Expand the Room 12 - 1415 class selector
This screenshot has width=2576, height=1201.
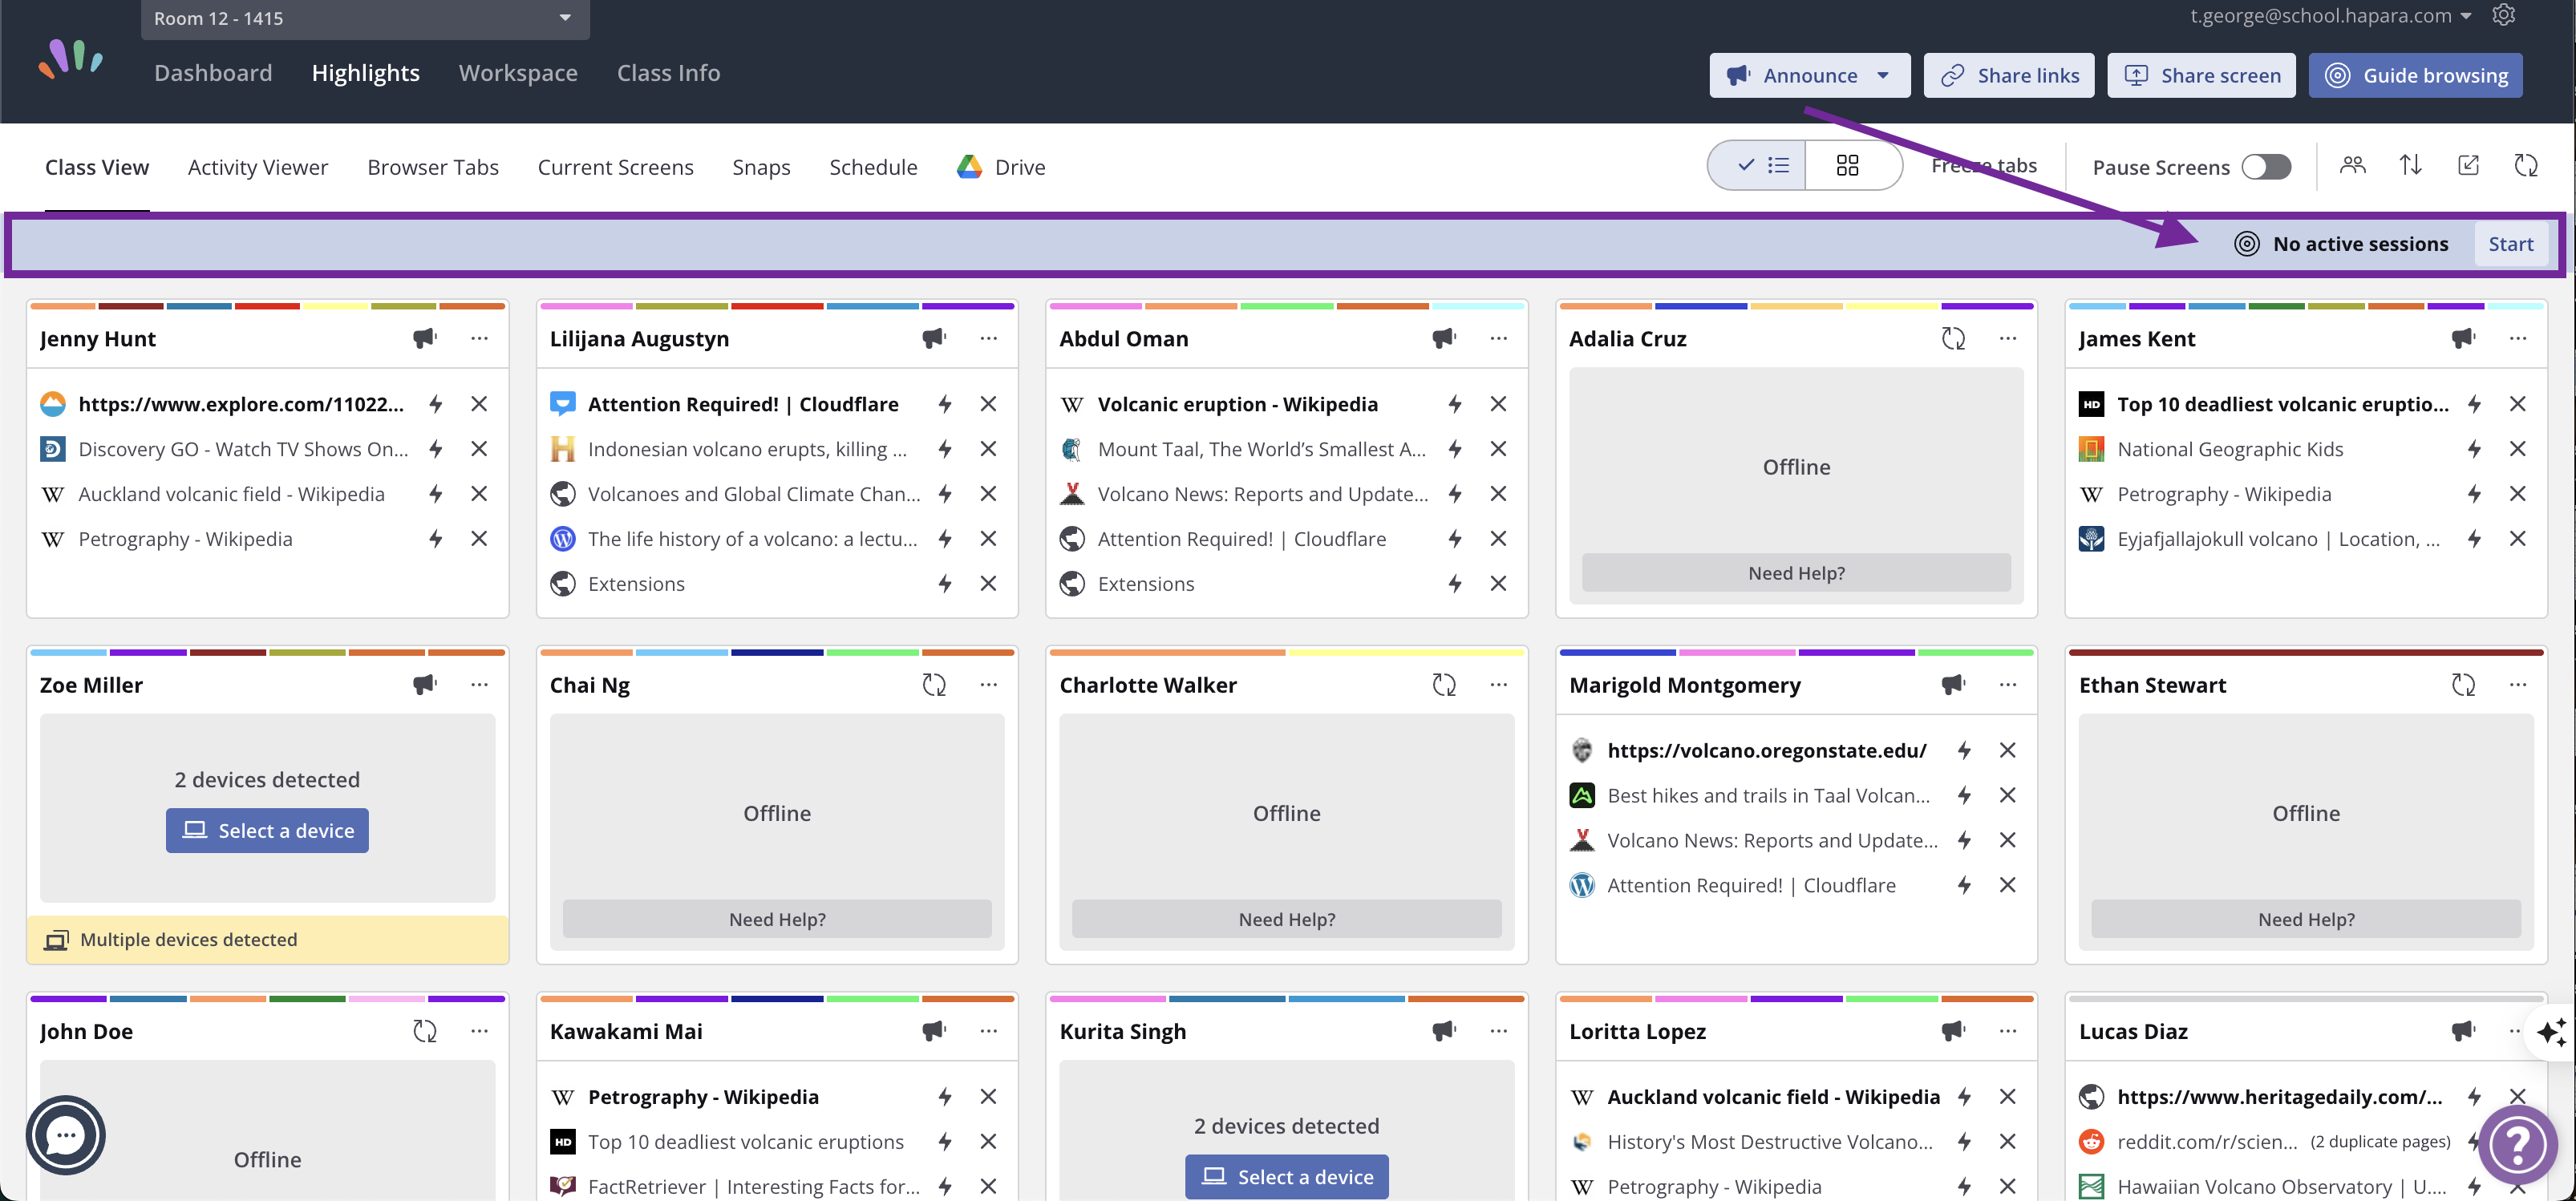[365, 18]
